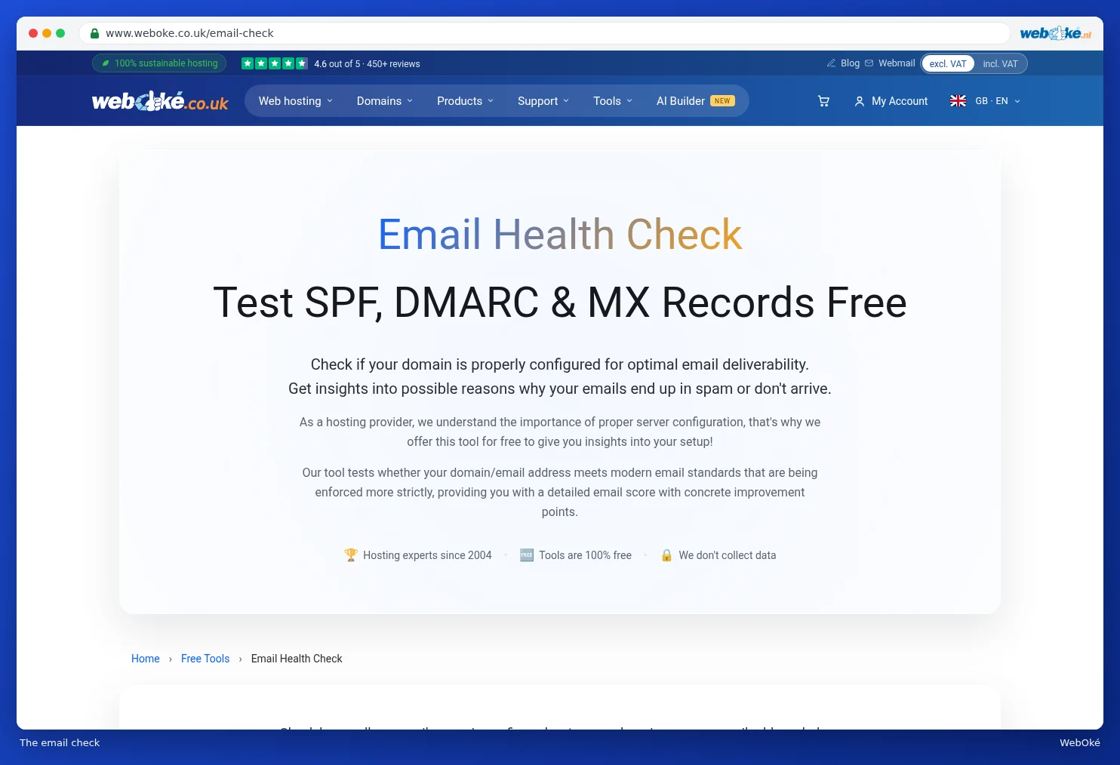Screen dimensions: 1120x765
Task: Open the shopping cart icon
Action: coord(823,101)
